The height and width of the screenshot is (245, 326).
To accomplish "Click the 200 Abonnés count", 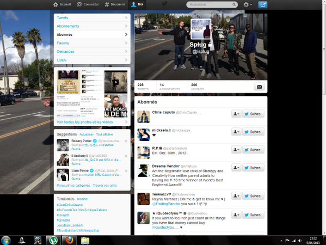I will (x=198, y=87).
